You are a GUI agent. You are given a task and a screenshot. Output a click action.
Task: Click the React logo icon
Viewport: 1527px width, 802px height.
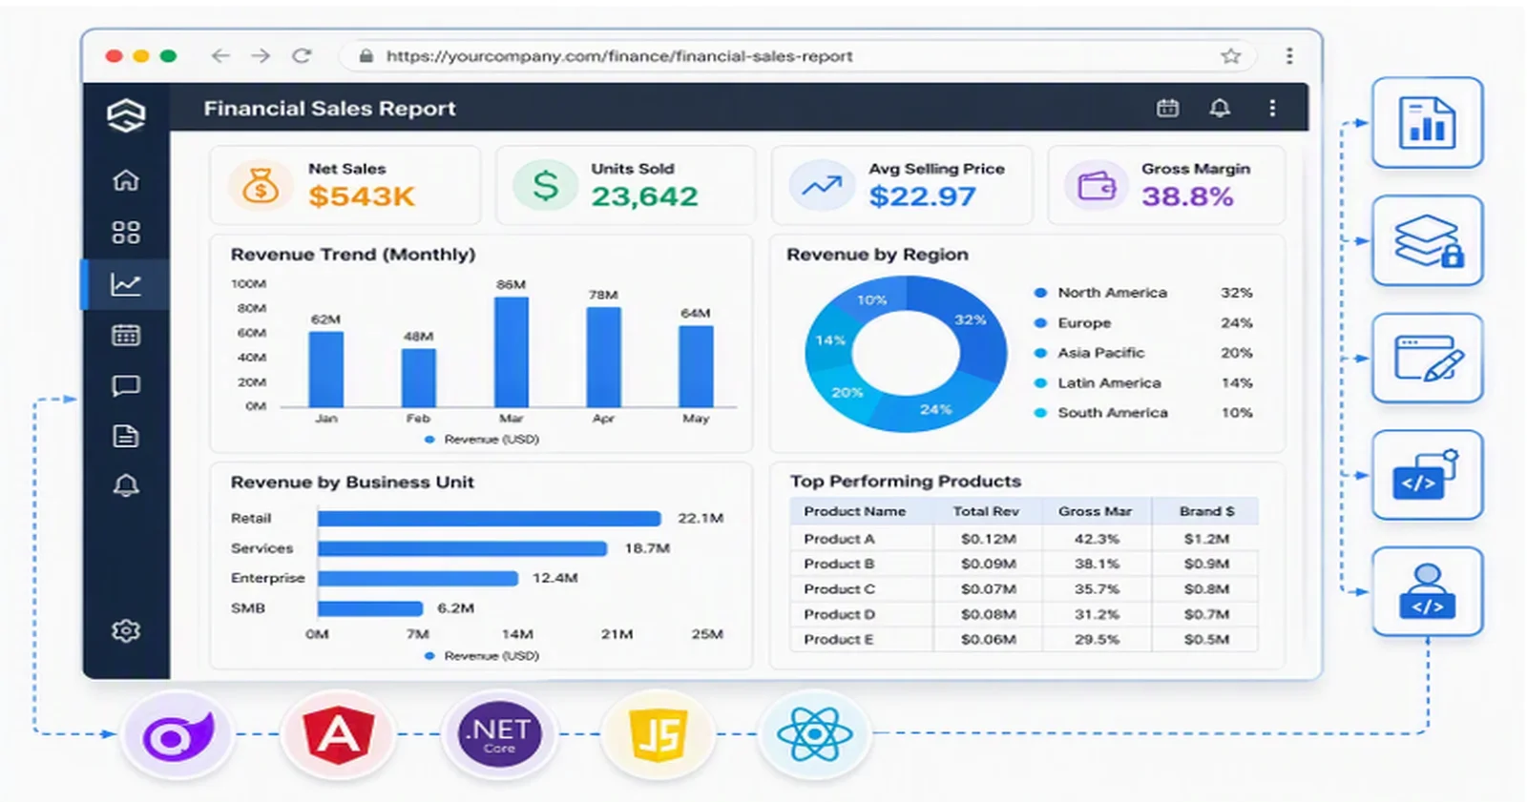pyautogui.click(x=814, y=735)
